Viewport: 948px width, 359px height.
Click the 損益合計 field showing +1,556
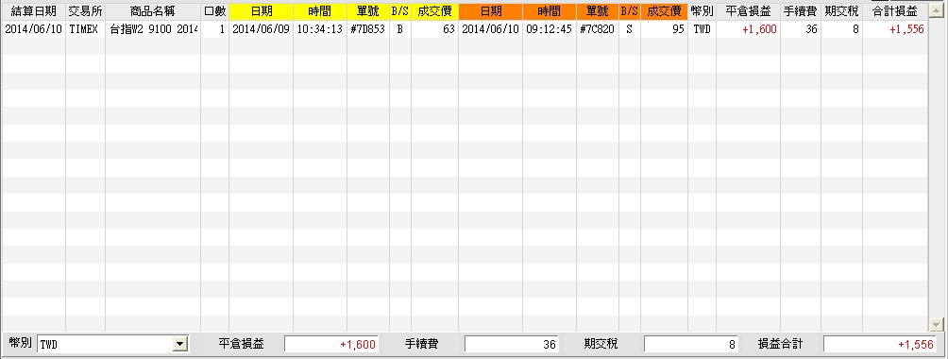(880, 345)
